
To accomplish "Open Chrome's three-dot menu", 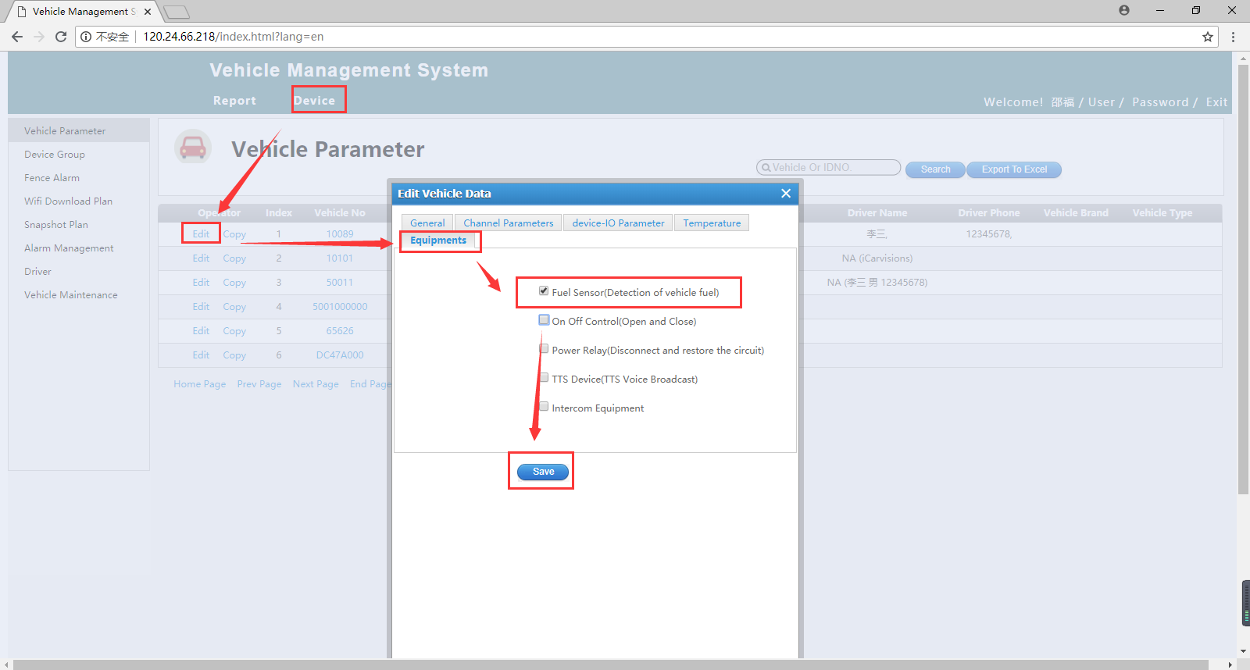I will click(x=1233, y=37).
